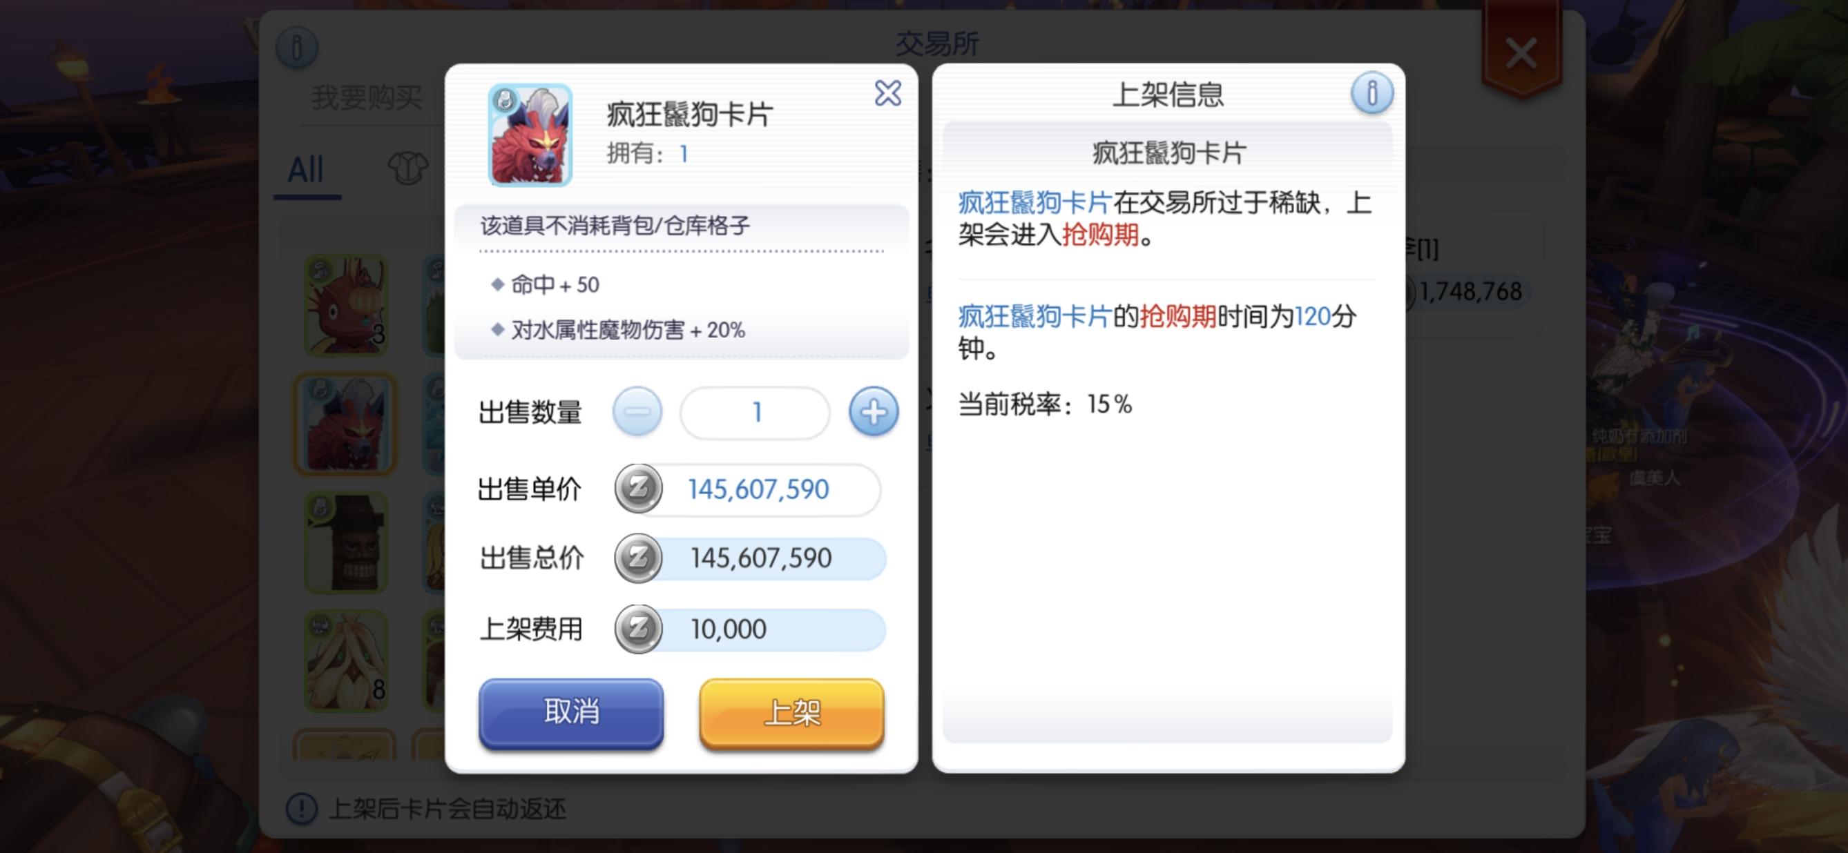This screenshot has width=1848, height=853.
Task: Click the 取消 button
Action: [x=571, y=712]
